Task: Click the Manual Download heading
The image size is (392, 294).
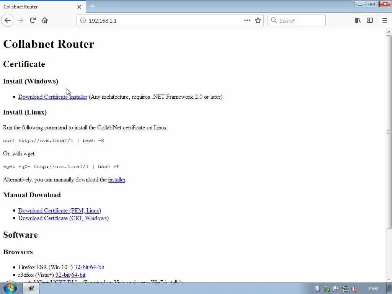Action: pyautogui.click(x=32, y=195)
